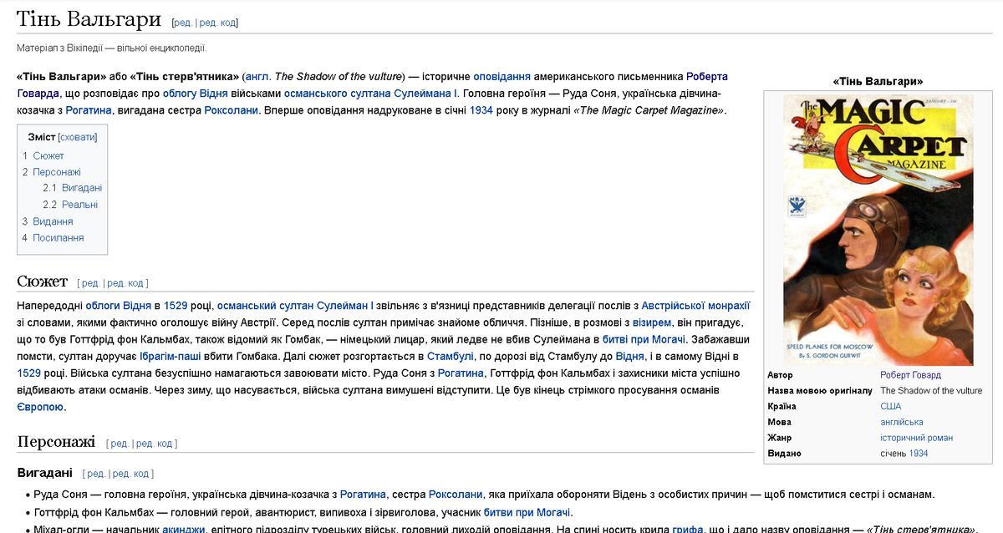Click 'ред. код' next to page title
This screenshot has width=1003, height=533.
(216, 23)
